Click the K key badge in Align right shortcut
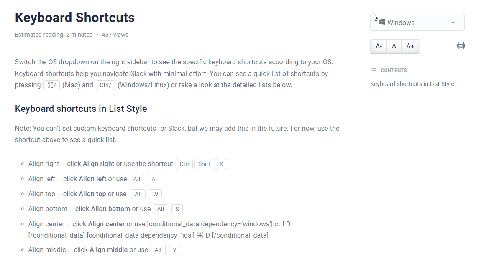Image resolution: width=481 pixels, height=263 pixels. click(x=221, y=164)
